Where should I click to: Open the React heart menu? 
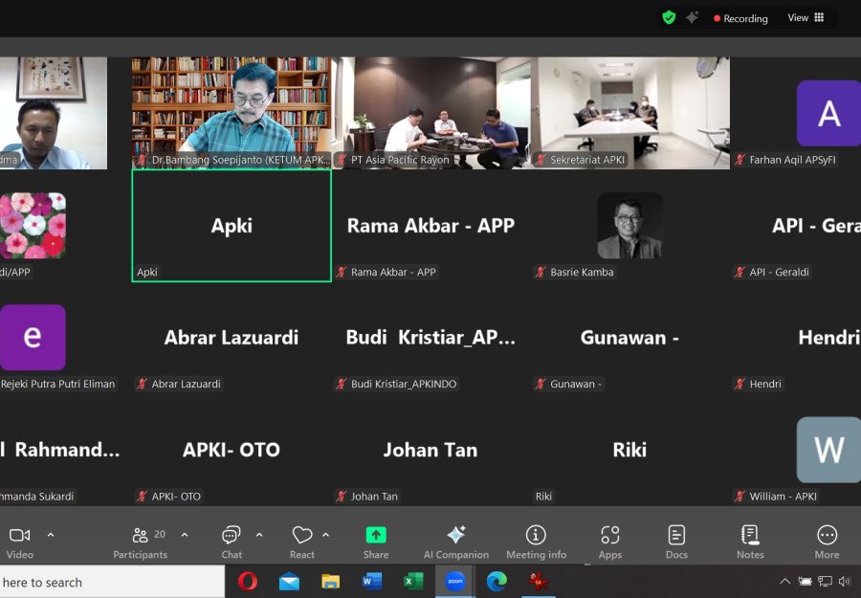click(302, 543)
